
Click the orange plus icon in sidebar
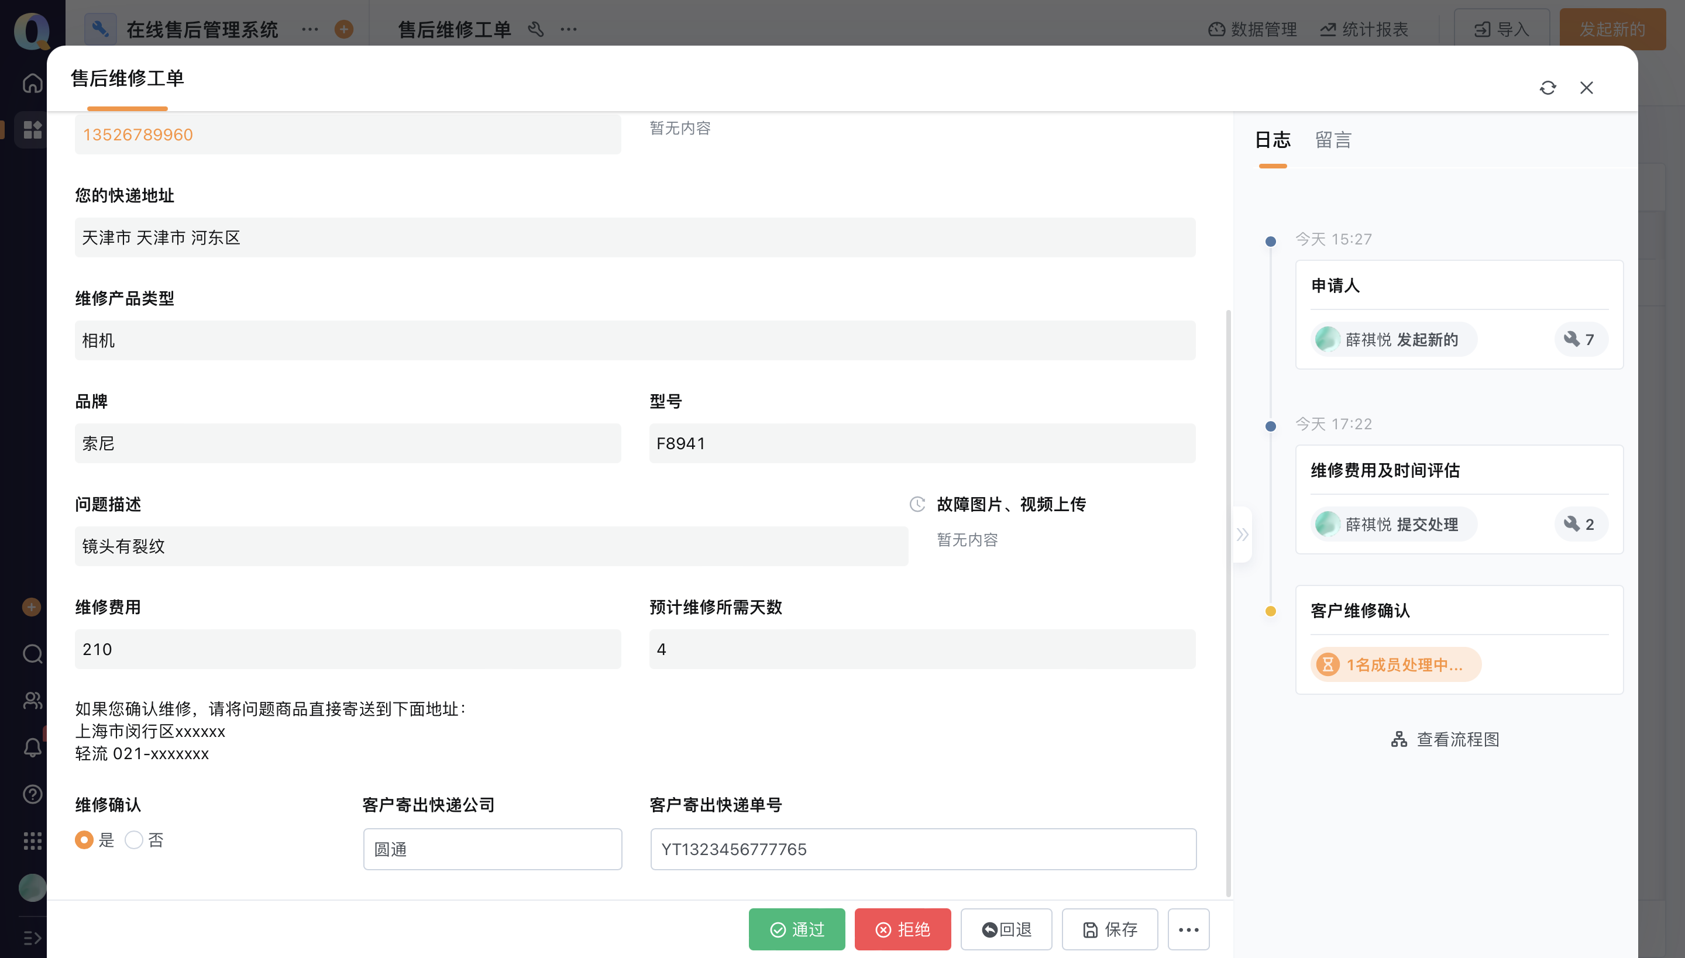[x=31, y=606]
